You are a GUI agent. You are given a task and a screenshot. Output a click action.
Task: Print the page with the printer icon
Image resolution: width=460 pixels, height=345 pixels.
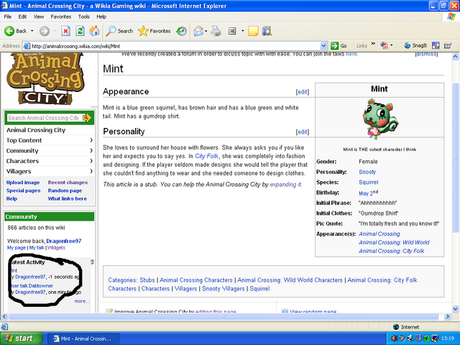point(216,31)
